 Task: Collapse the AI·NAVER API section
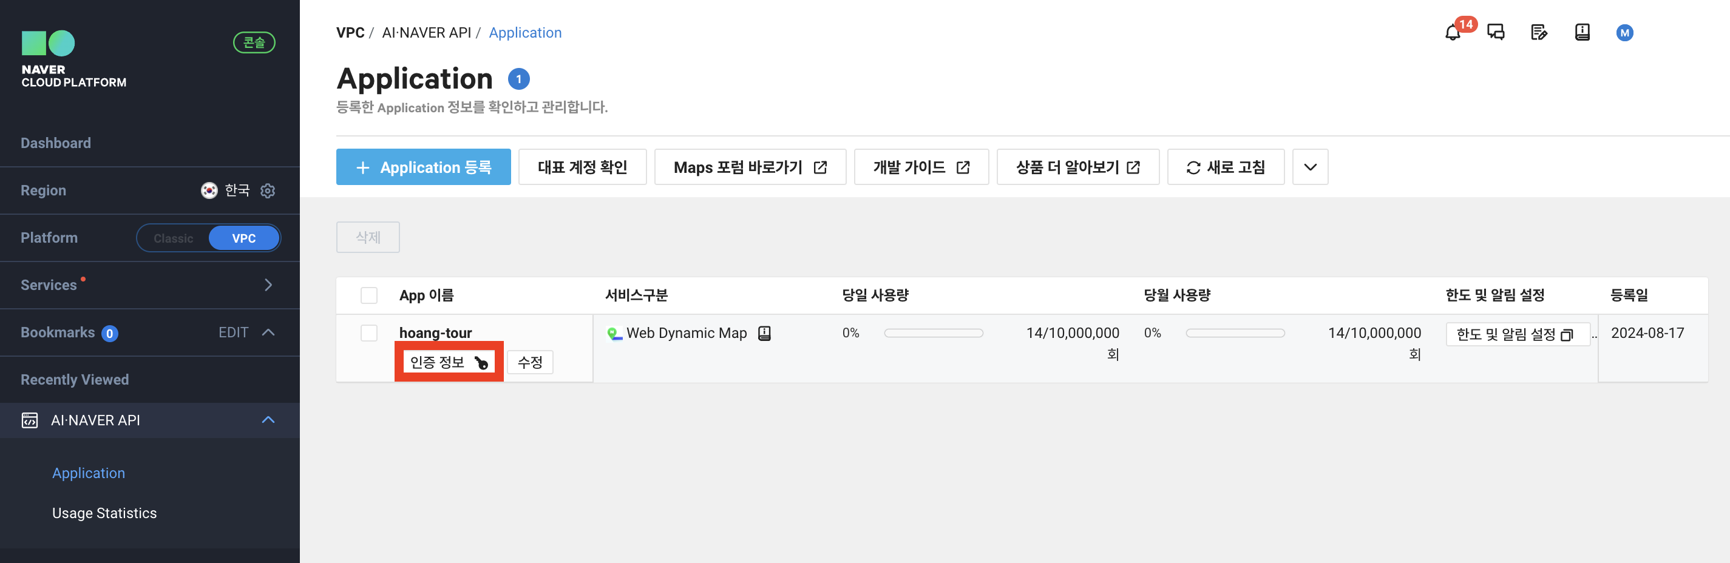coord(268,420)
